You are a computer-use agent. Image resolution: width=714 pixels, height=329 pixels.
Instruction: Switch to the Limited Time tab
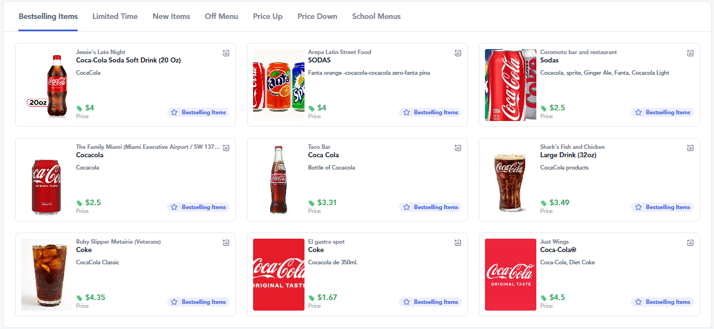coord(115,16)
